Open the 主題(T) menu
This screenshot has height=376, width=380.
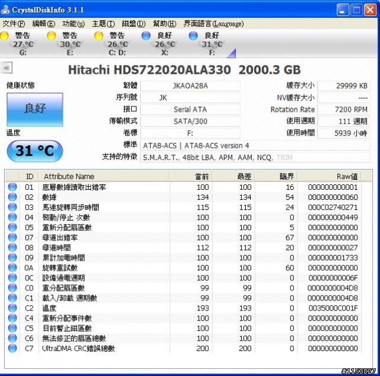click(x=103, y=24)
